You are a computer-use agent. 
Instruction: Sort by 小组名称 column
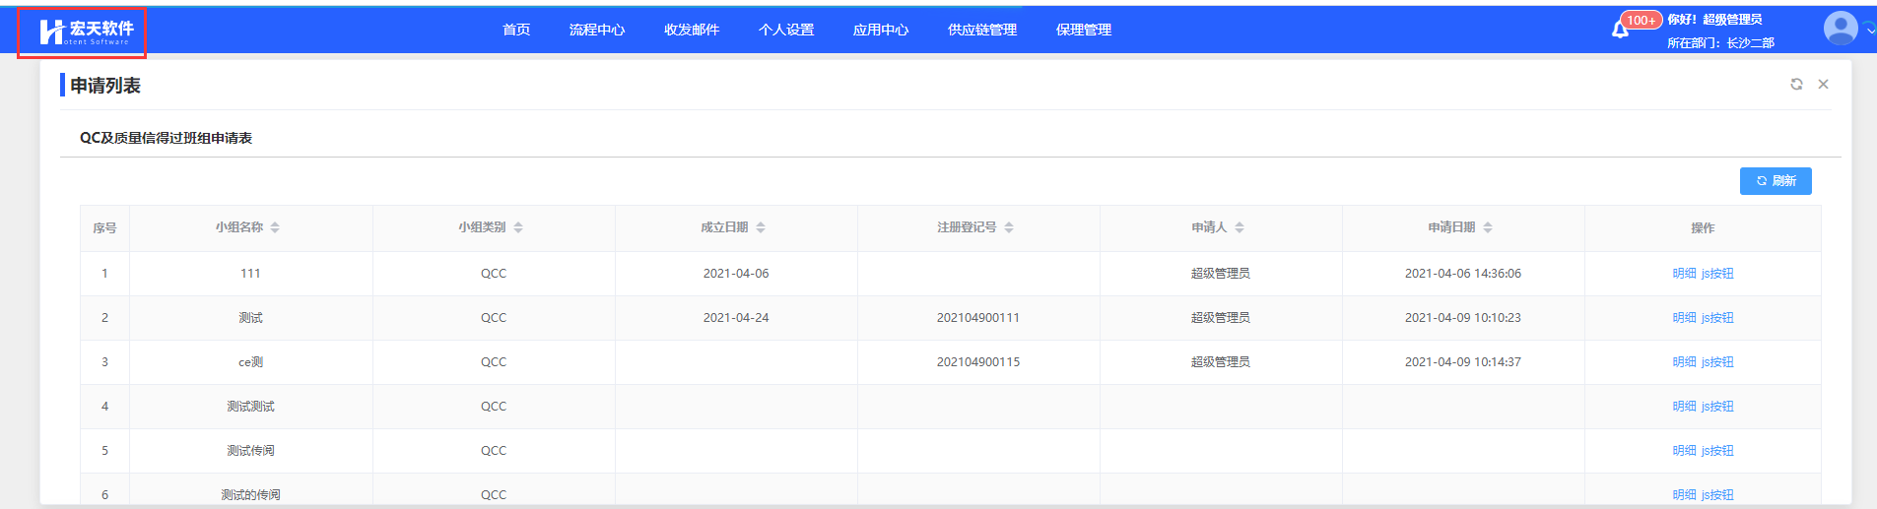[x=275, y=227]
